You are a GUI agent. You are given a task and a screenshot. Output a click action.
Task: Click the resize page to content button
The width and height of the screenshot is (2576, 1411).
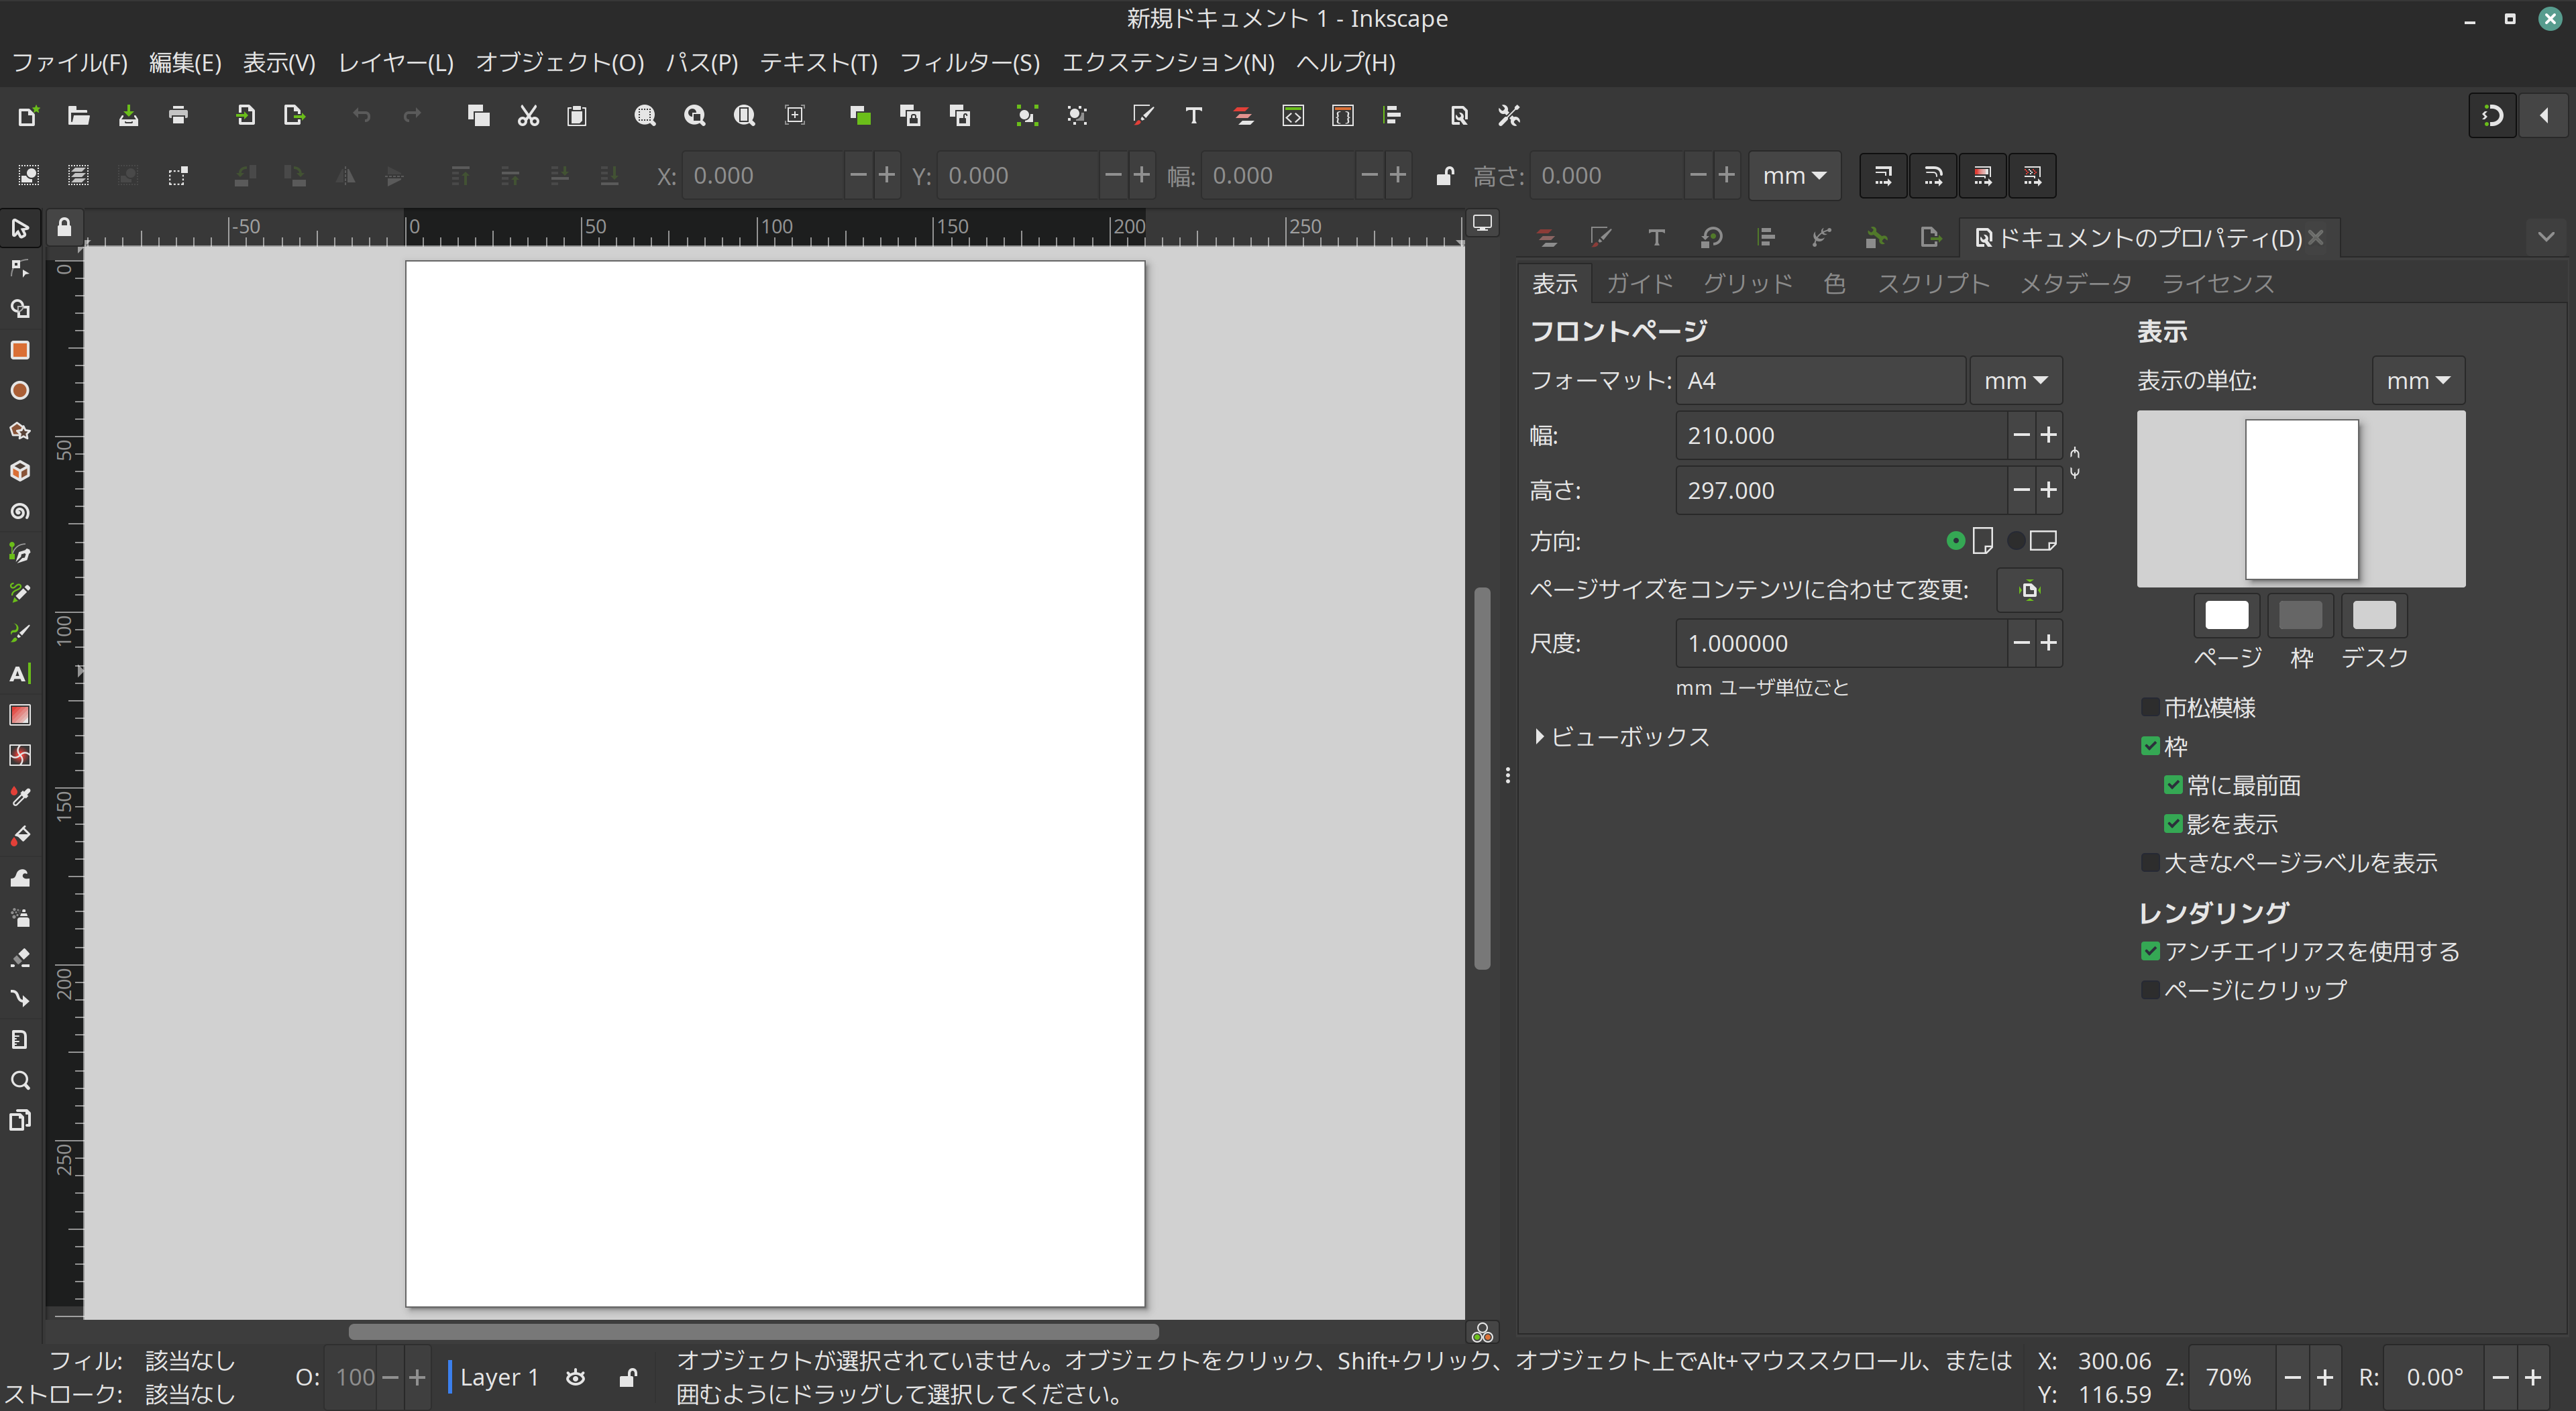coord(2029,590)
